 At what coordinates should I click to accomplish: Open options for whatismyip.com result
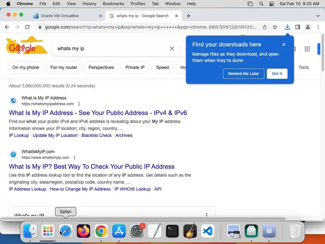click(x=74, y=158)
